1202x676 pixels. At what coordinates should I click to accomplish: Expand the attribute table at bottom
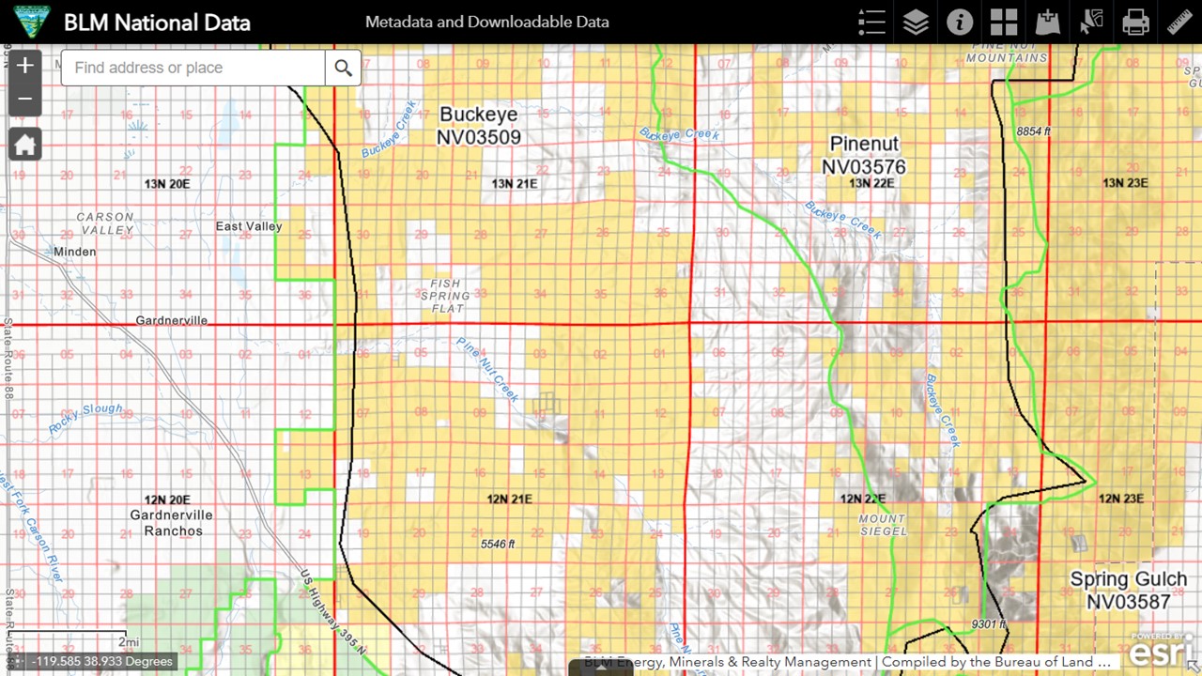(601, 668)
